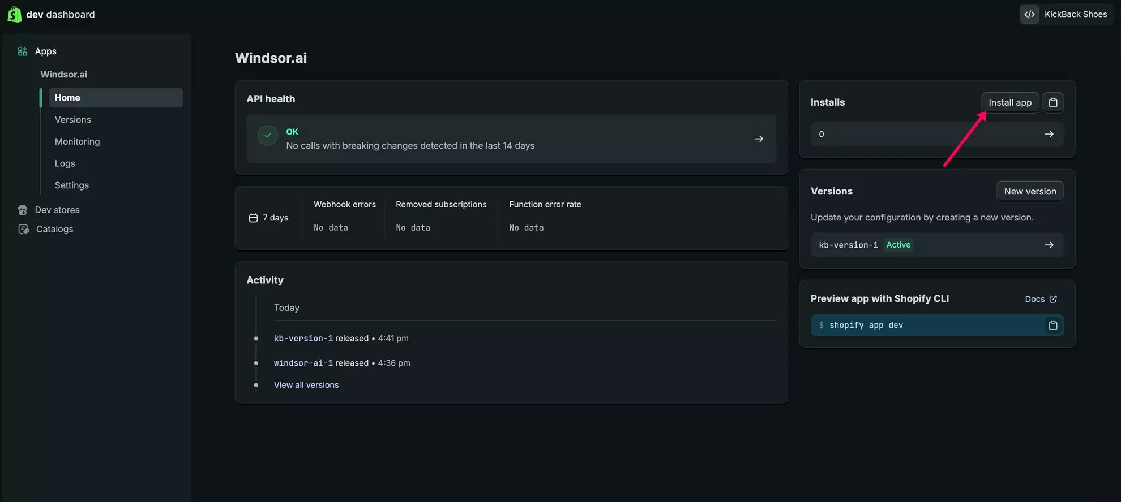Click the Shopify logo icon
Screen dimensions: 1121x502
pos(15,14)
